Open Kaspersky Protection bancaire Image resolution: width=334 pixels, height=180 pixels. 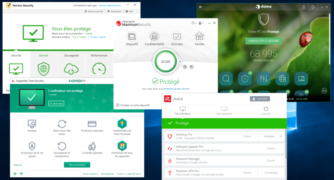point(92,124)
